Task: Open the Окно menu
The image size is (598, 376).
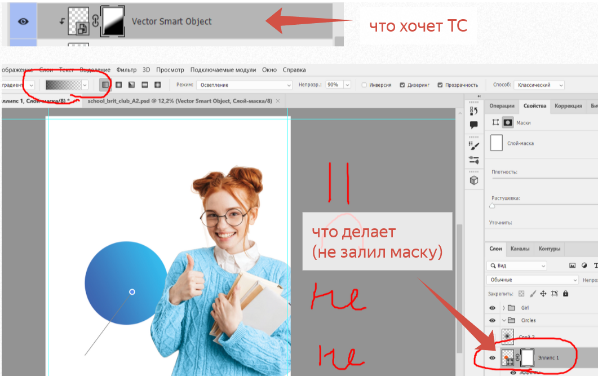Action: point(269,70)
